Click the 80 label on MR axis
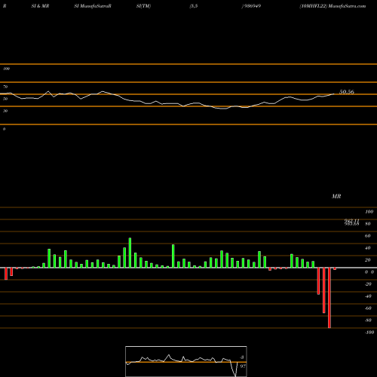This screenshot has height=377, width=377. [x=368, y=224]
